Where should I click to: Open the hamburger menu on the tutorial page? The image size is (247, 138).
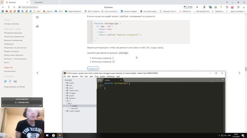[x=37, y=17]
